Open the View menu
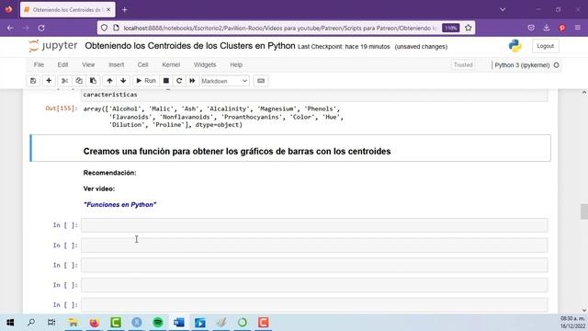The image size is (588, 331). coord(88,64)
